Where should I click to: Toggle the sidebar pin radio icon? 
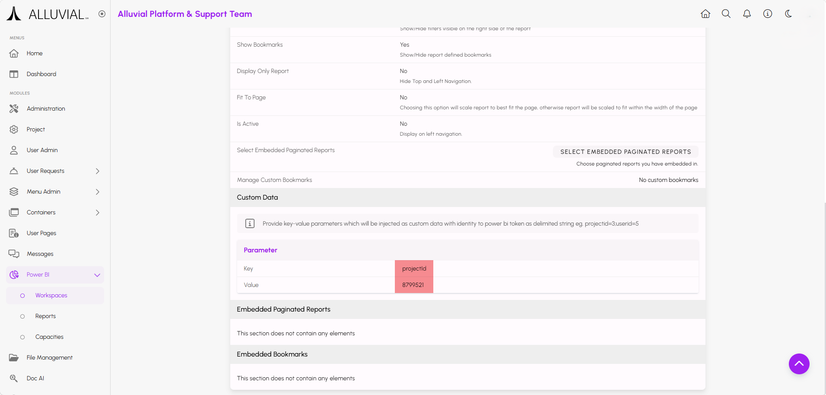tap(102, 14)
